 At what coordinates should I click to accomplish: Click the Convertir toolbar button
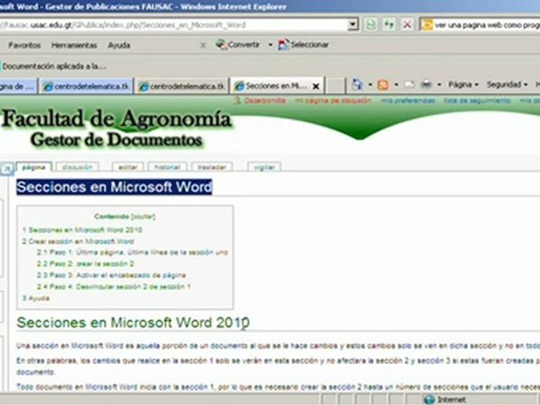point(238,45)
